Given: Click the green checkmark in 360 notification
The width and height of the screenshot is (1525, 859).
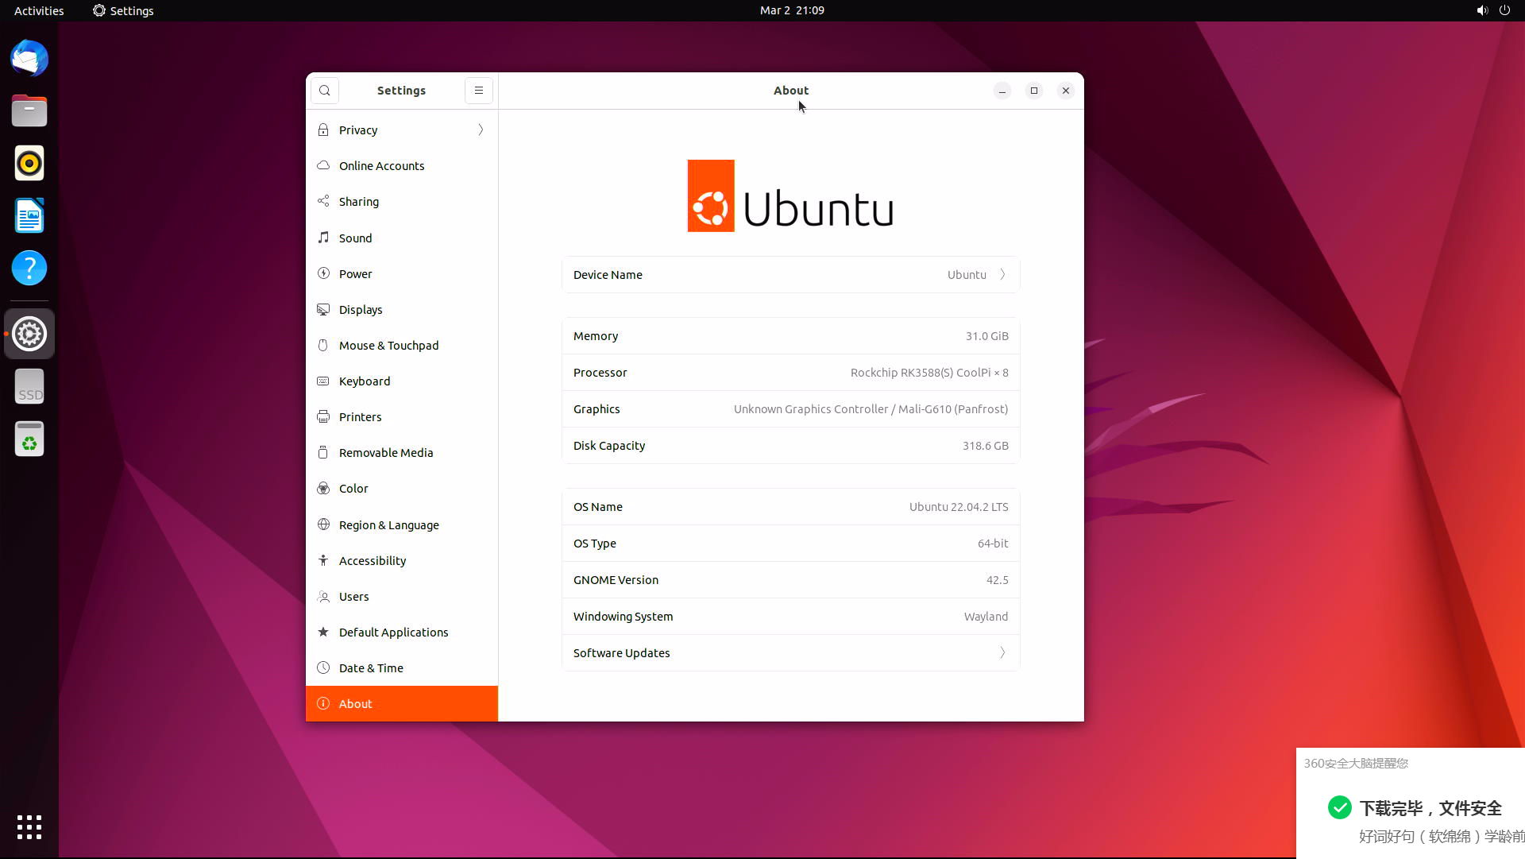Looking at the screenshot, I should (1339, 807).
